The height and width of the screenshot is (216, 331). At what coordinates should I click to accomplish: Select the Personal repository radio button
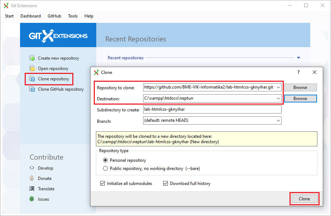pyautogui.click(x=105, y=160)
